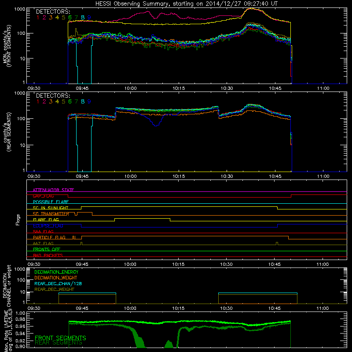Click the 10:45 tick label under front segments plot
The width and height of the screenshot is (352, 352).
pyautogui.click(x=275, y=88)
